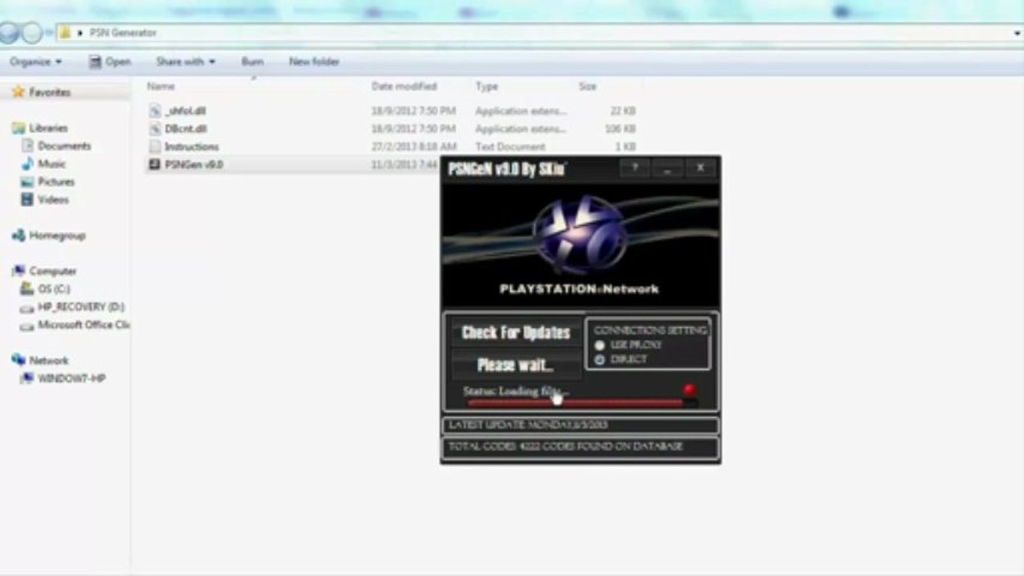Click the Text Document type for Instructions

pyautogui.click(x=510, y=146)
